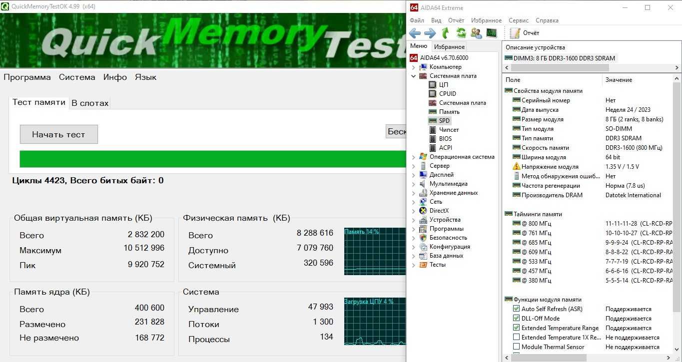
Task: Click the Отчёт toolbar button label
Action: 531,33
